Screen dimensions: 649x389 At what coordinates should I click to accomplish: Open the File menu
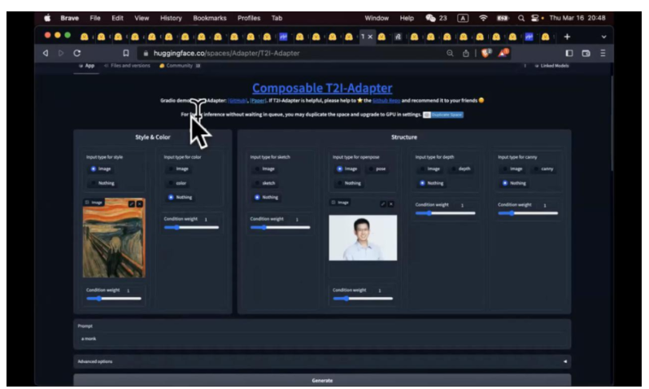(x=95, y=18)
